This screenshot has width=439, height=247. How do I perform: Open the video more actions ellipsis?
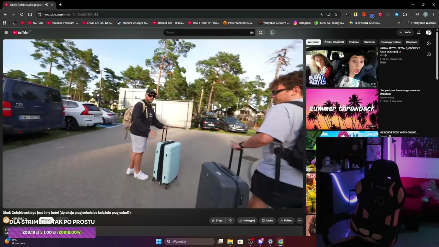(300, 221)
